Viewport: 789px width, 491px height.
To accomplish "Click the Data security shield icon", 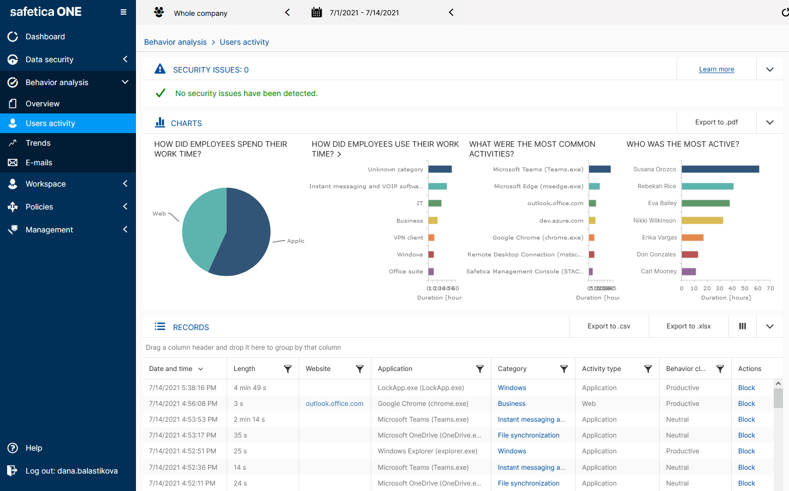I will pos(13,59).
